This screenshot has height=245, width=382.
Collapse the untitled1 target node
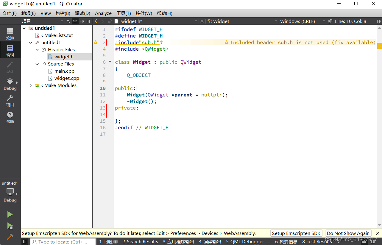(31, 43)
